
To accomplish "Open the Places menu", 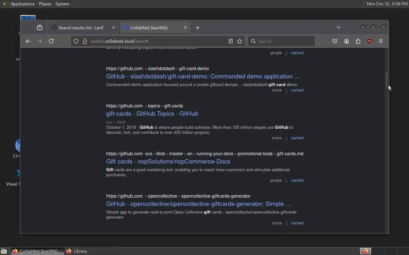I will pos(45,4).
